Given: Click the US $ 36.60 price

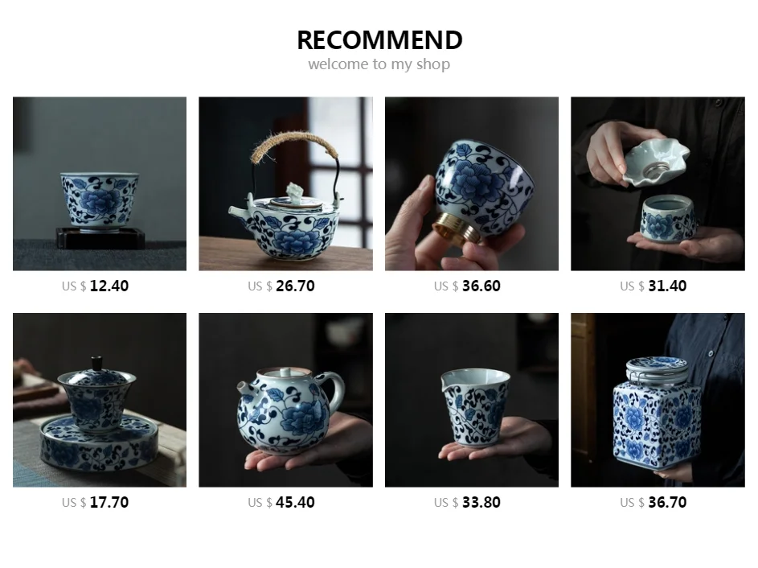Looking at the screenshot, I should click(468, 286).
